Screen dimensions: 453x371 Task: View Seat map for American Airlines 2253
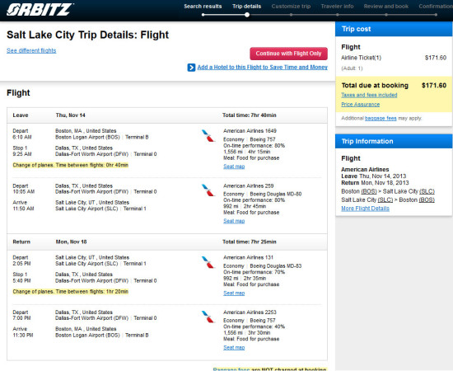pos(234,348)
